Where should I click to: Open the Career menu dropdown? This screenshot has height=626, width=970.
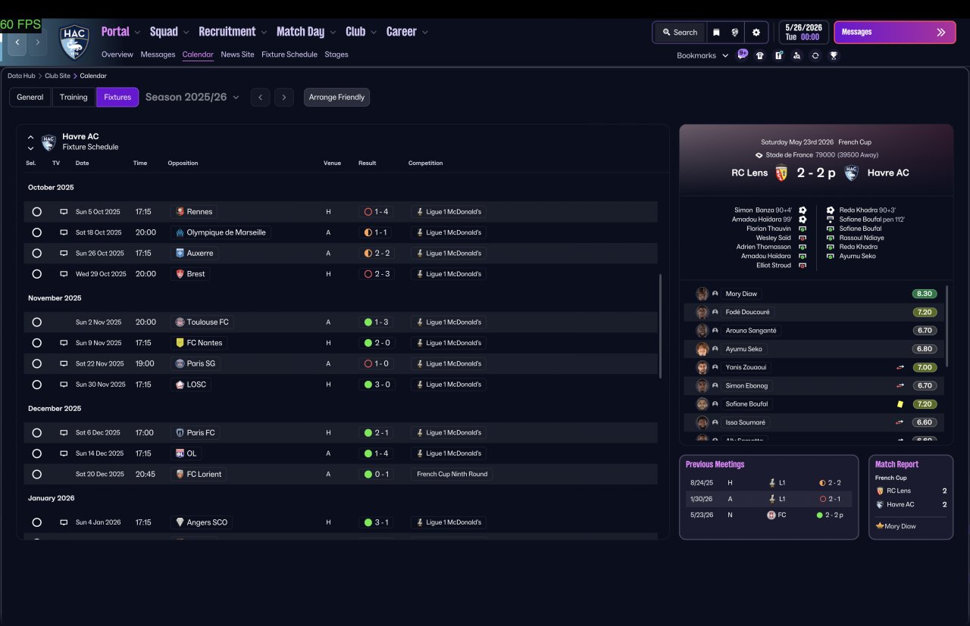[407, 32]
